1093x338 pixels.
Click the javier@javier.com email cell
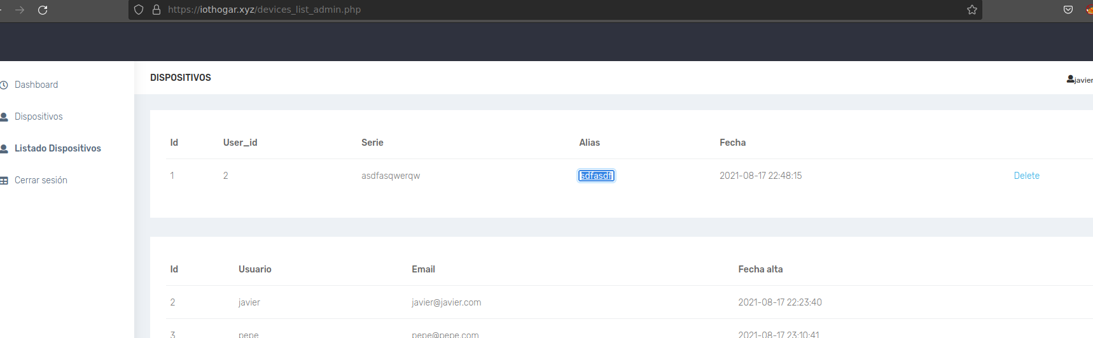[446, 302]
